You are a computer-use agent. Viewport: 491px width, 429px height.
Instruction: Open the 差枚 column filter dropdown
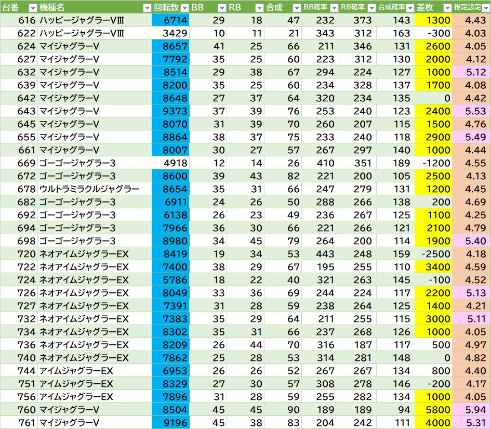click(x=447, y=8)
